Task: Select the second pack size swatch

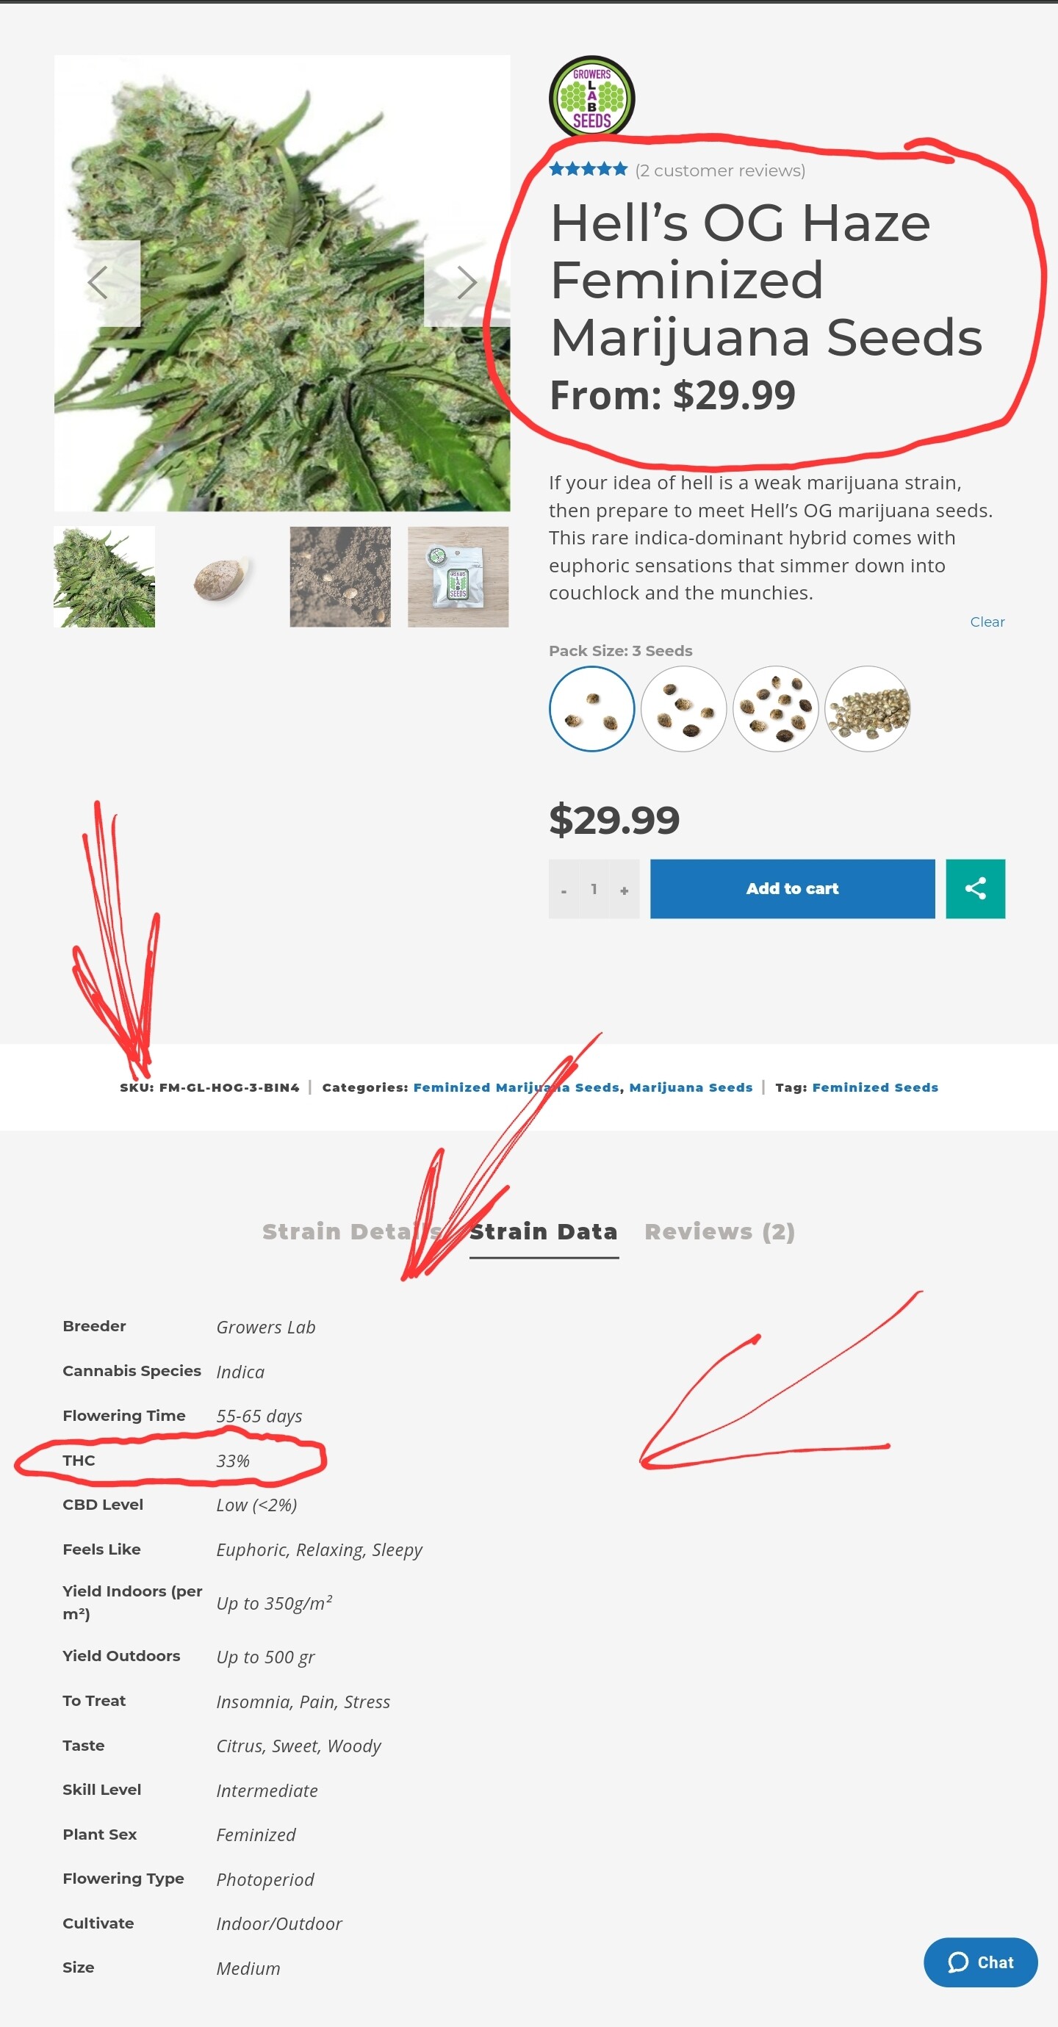Action: point(683,708)
